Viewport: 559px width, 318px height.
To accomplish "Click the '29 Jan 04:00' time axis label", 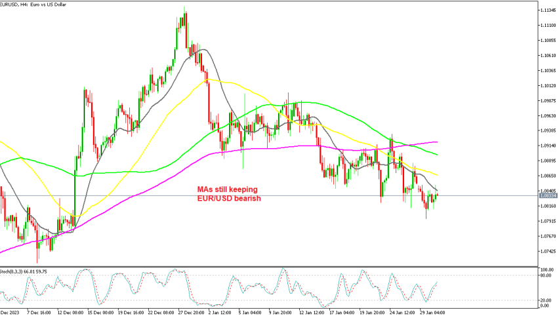I will pos(433,313).
